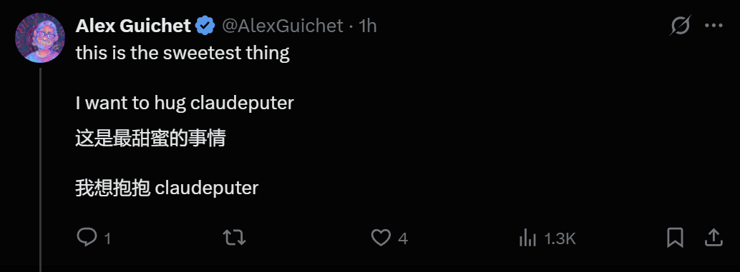The height and width of the screenshot is (272, 740).
Task: Open the @AlexGuichet handle link
Action: point(282,26)
